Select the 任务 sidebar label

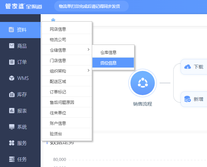click(22, 159)
